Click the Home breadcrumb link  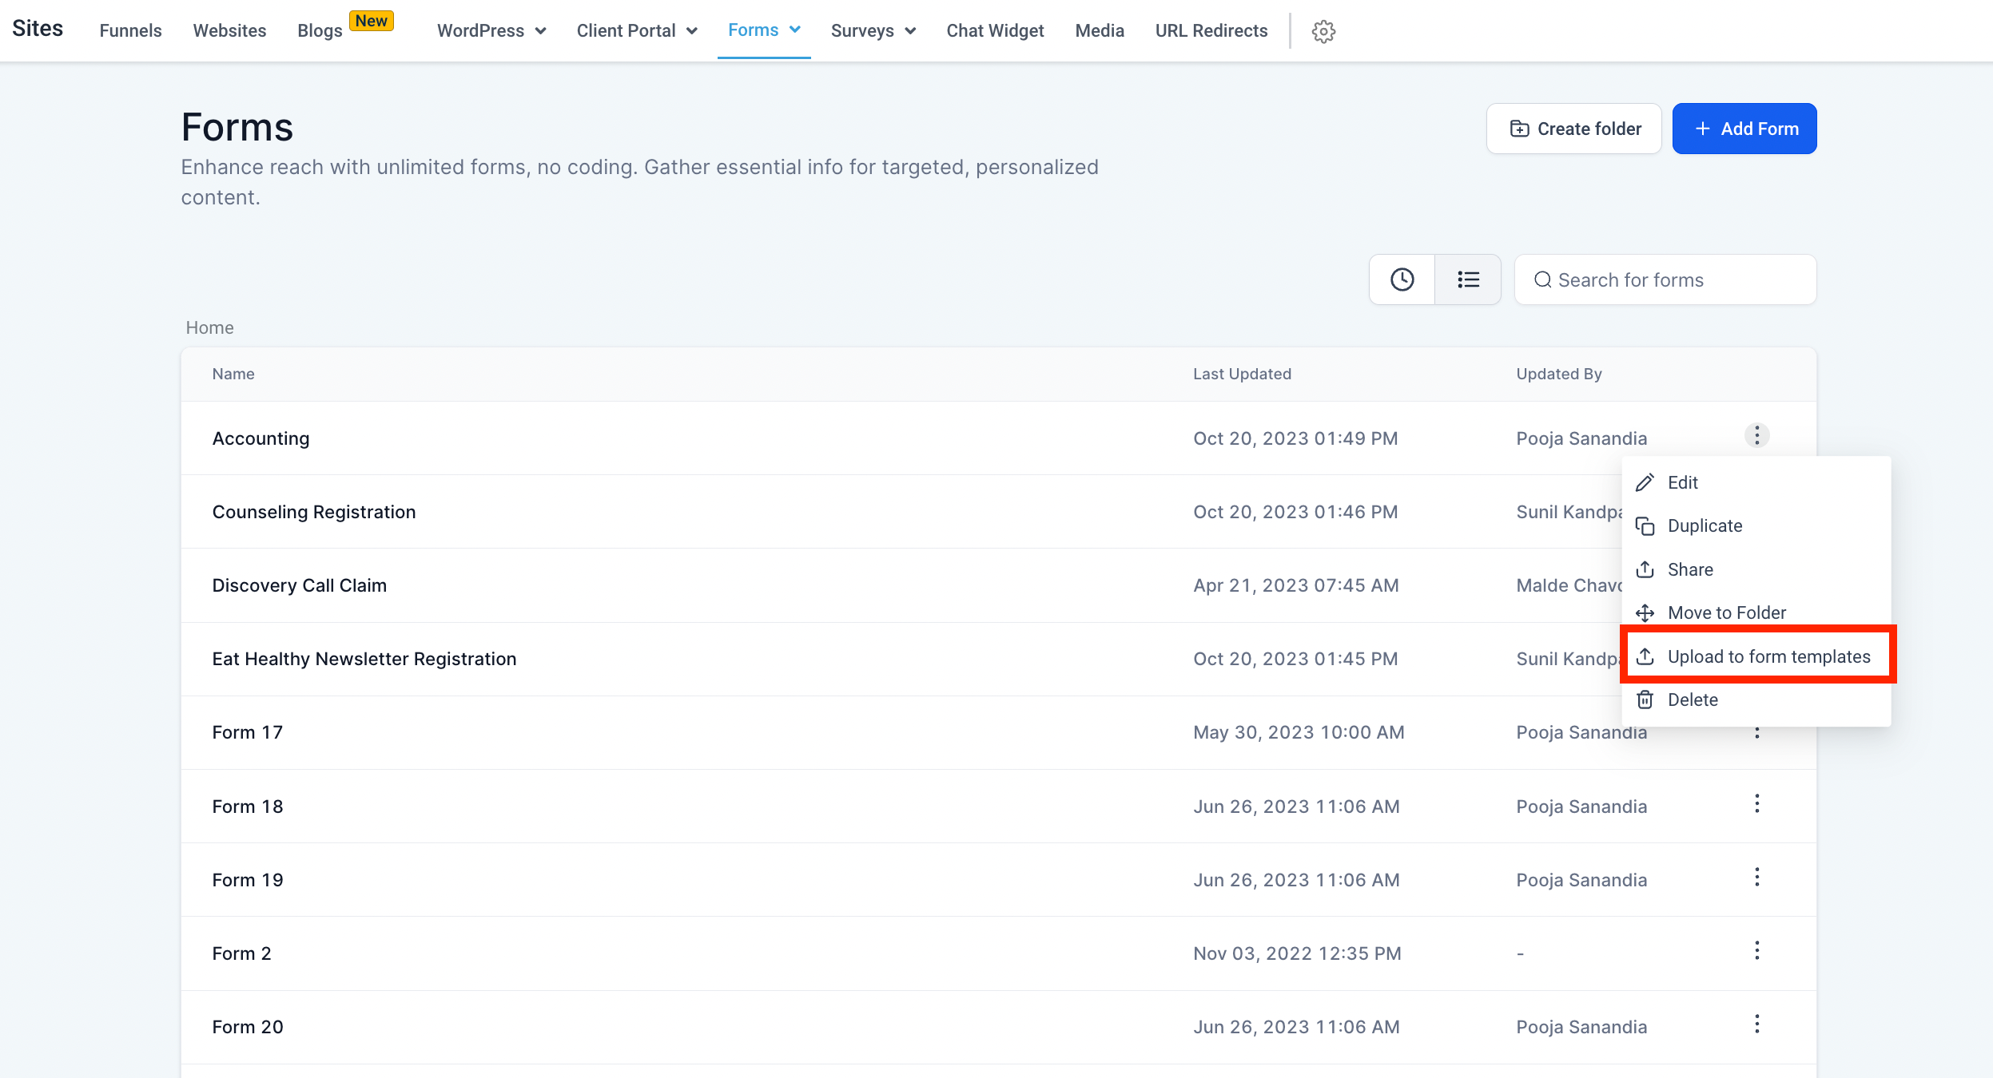pos(209,327)
